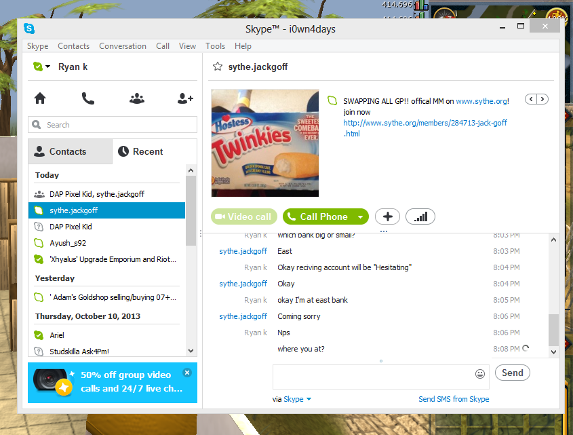Image resolution: width=573 pixels, height=435 pixels.
Task: Select sythe.jackgoff in recent list
Action: (106, 210)
